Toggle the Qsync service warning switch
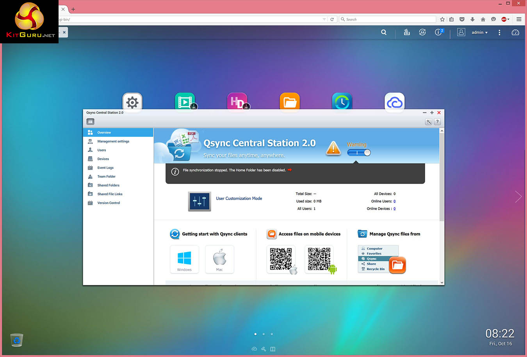527x357 pixels. click(359, 153)
